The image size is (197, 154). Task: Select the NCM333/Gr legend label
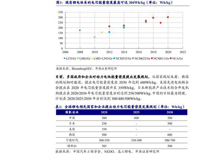click(x=123, y=58)
